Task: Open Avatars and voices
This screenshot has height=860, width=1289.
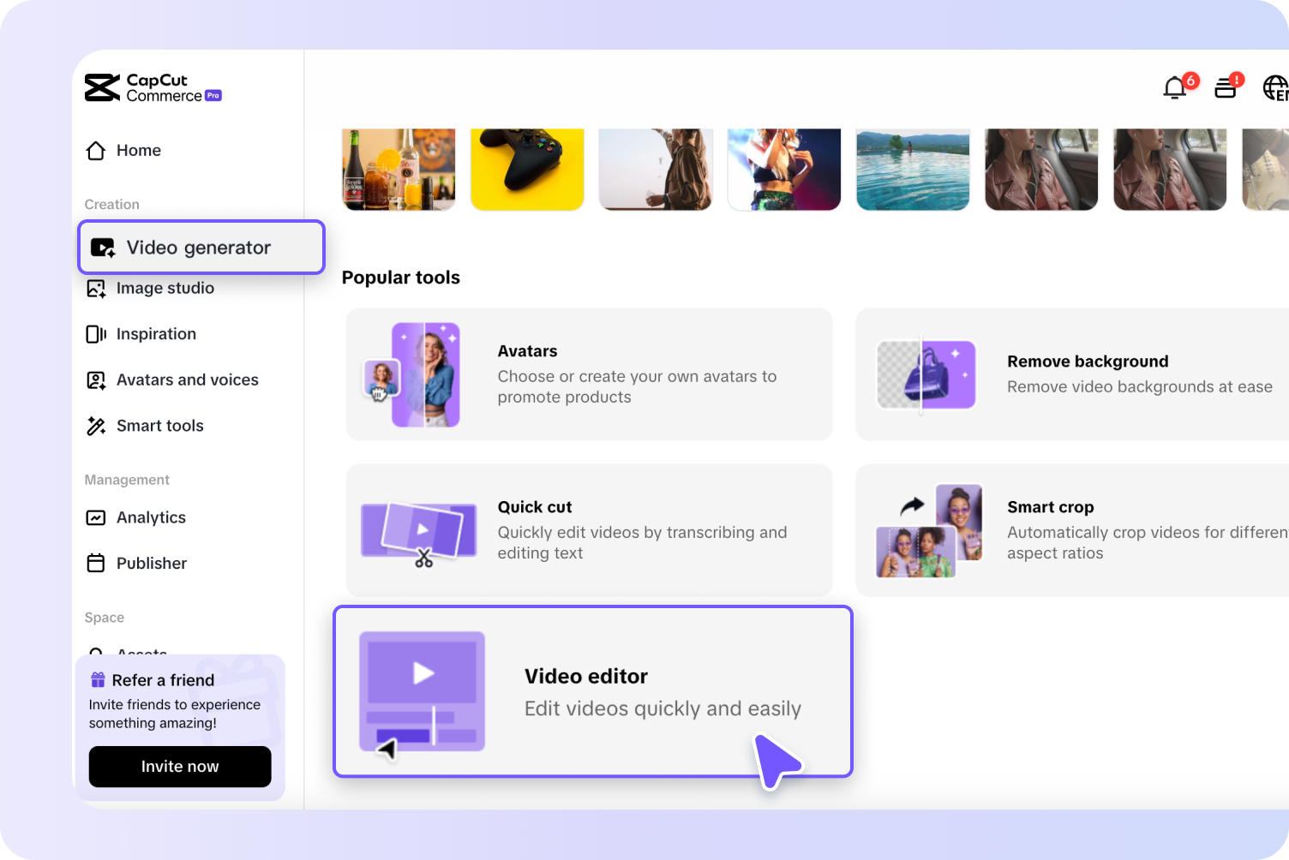Action: pos(187,379)
